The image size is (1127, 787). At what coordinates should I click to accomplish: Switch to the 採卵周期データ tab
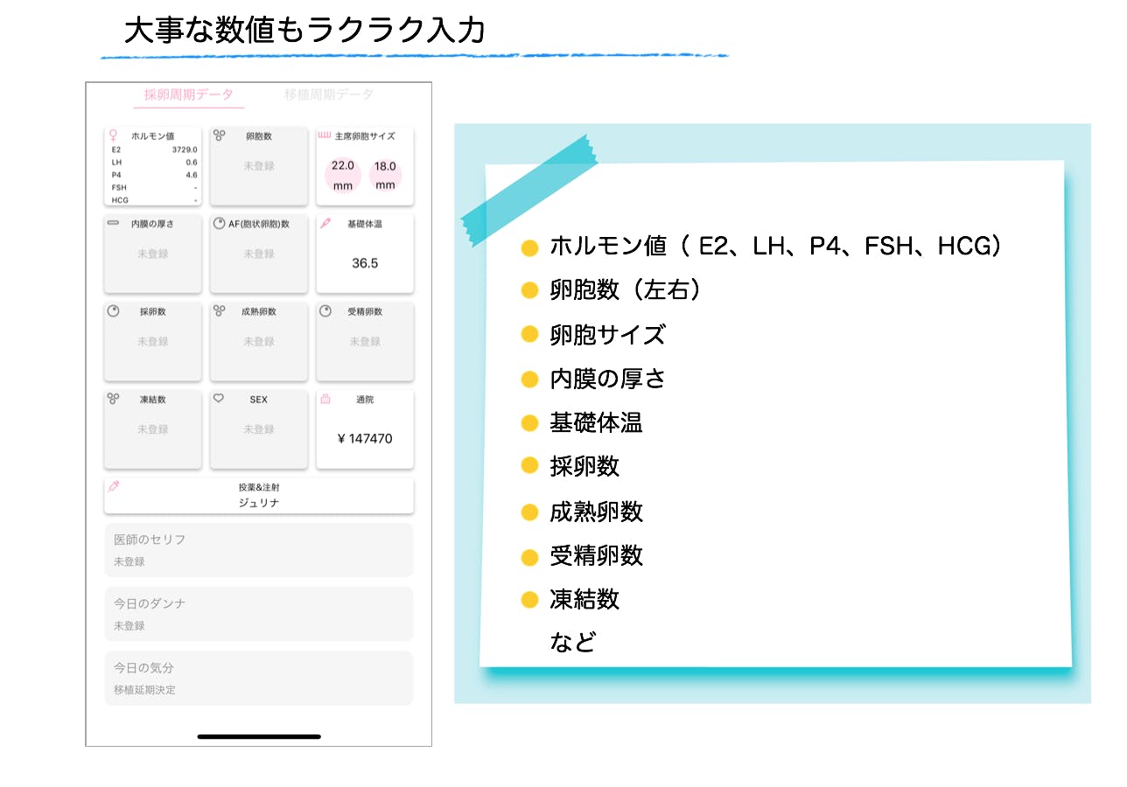tap(189, 94)
